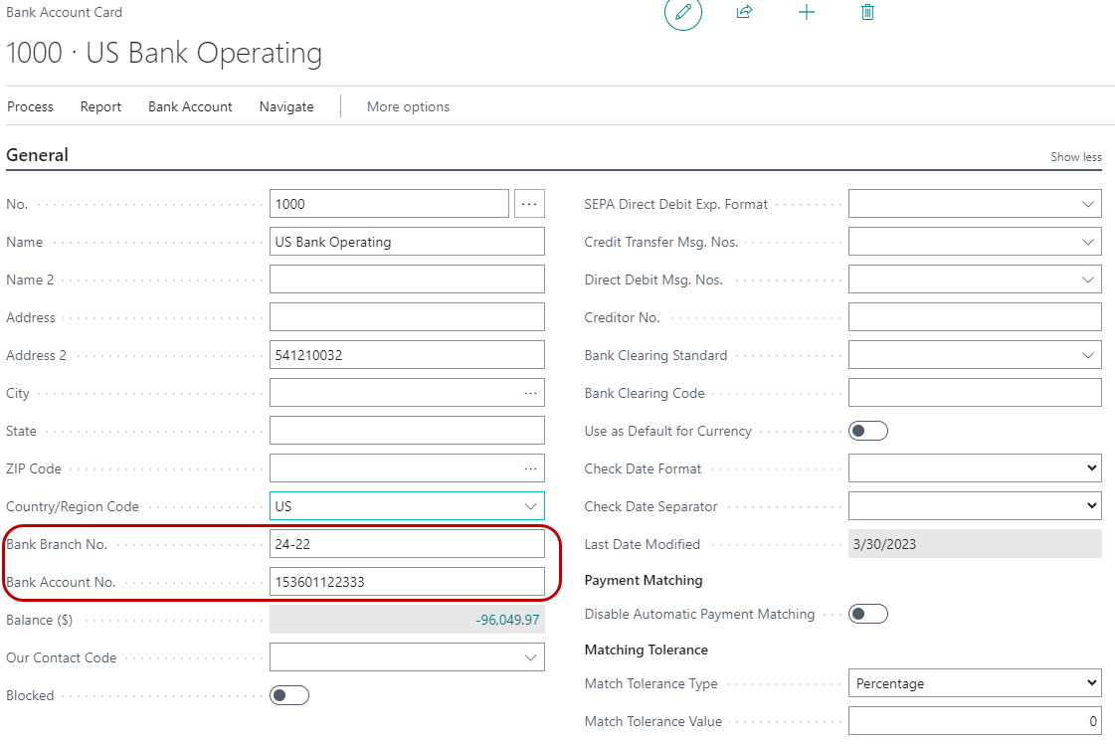Click More options

pos(408,106)
